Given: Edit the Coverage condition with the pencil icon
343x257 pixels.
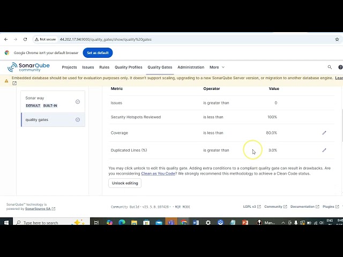Looking at the screenshot, I should tap(324, 133).
